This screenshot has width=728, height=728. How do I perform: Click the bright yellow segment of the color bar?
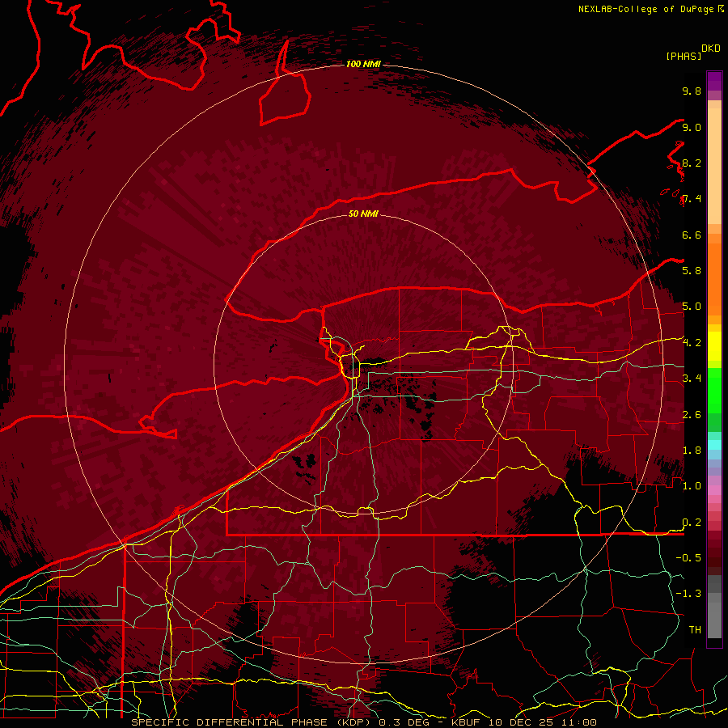click(x=714, y=346)
